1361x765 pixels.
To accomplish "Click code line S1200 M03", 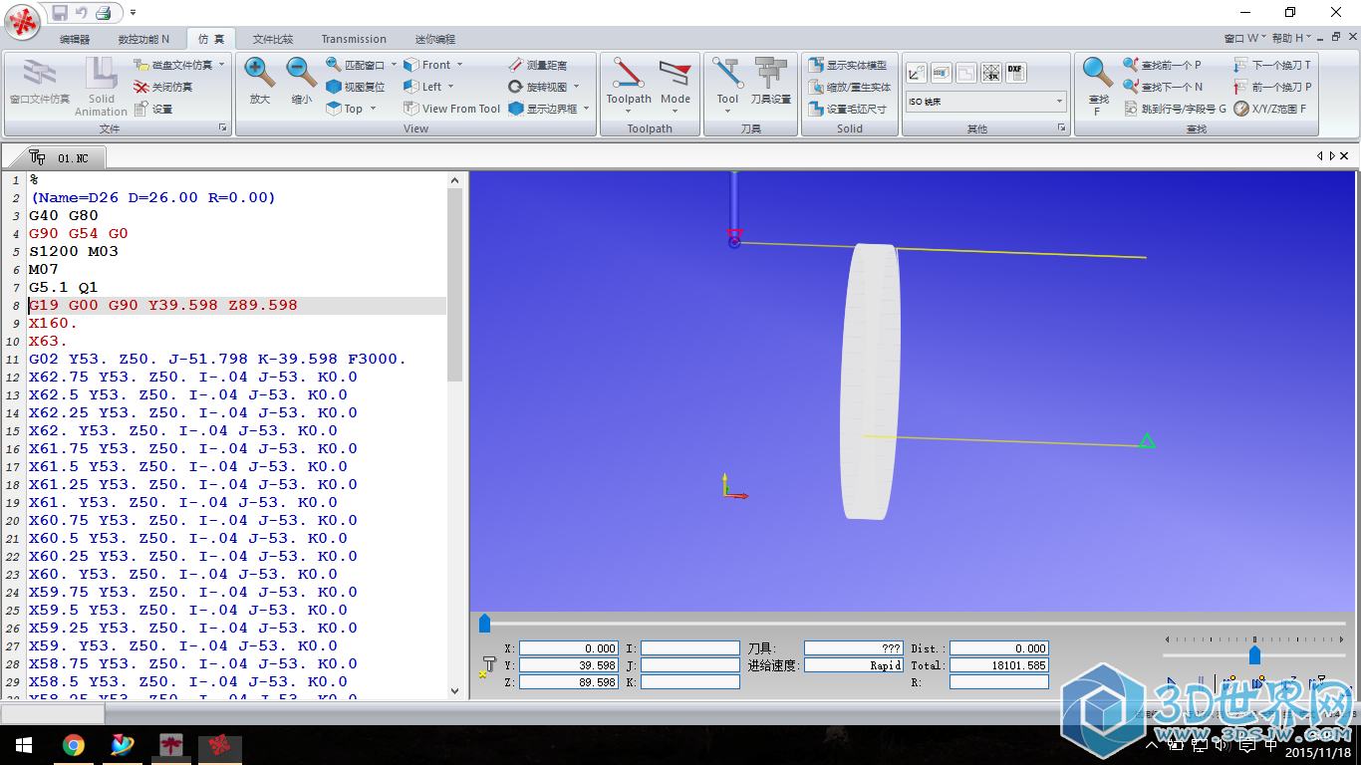I will [74, 251].
